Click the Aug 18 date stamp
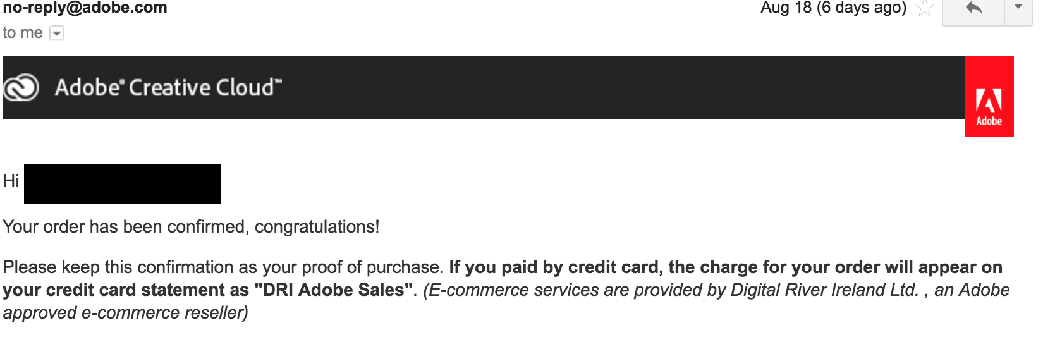The width and height of the screenshot is (1043, 349). tap(833, 8)
